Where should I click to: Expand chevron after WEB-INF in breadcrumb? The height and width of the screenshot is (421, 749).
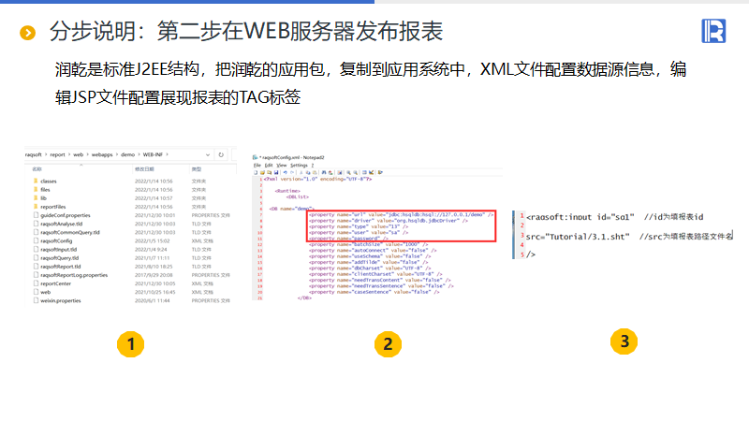click(168, 154)
